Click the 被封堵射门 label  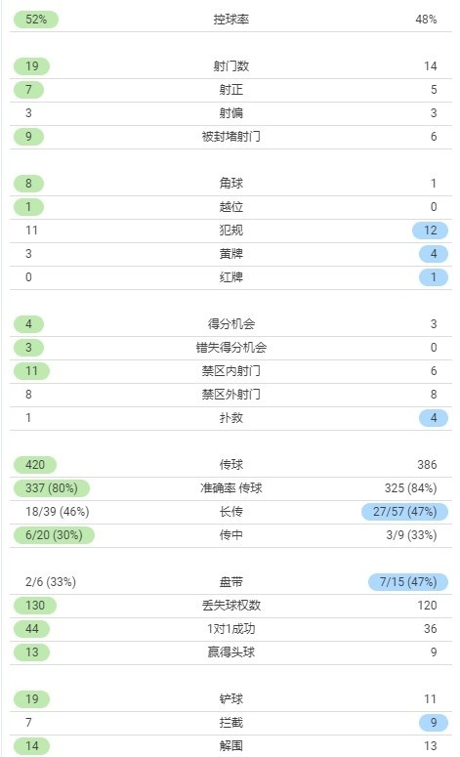[x=231, y=137]
